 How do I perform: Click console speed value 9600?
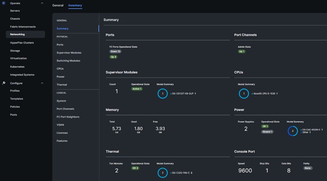click(245, 171)
